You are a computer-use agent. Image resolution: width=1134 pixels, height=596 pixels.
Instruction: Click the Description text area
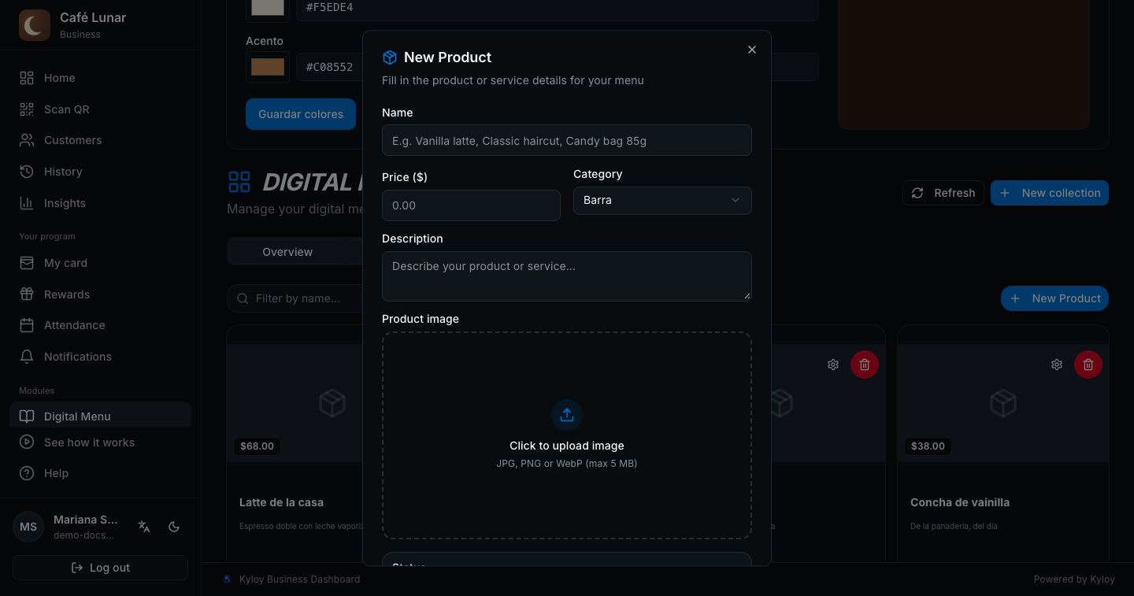click(x=567, y=276)
